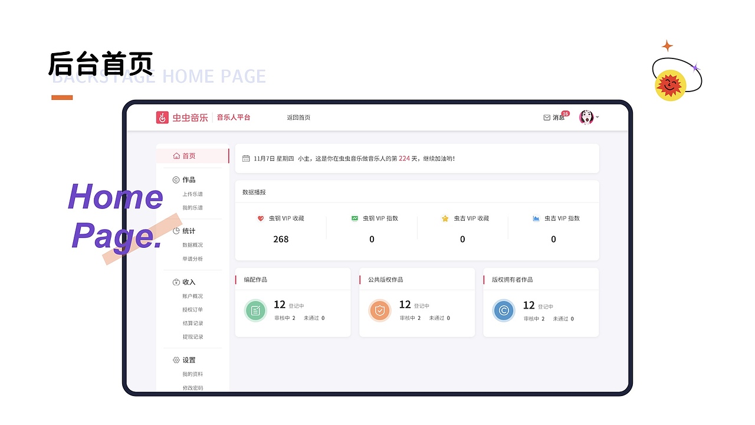The image size is (755, 425).
Task: Open the 统计 sidebar section
Action: (189, 231)
